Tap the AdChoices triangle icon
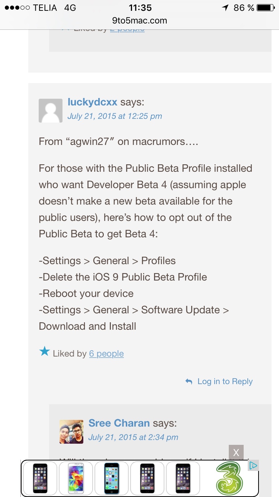Screen dimensions: 279x497 pyautogui.click(x=253, y=465)
